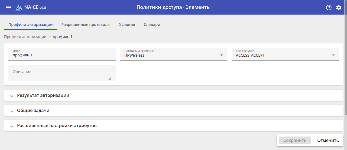Click the Сохранить button
Viewport: 347px width, 150px height.
pos(295,140)
